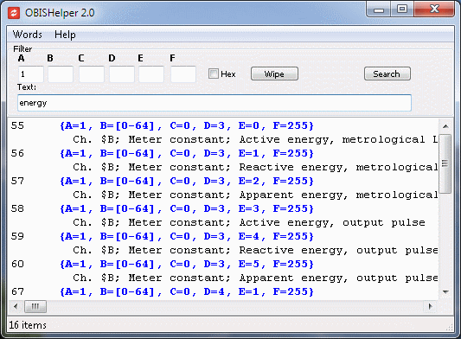This screenshot has height=339, width=461.
Task: Focus the A filter field containing 1
Action: [x=31, y=74]
